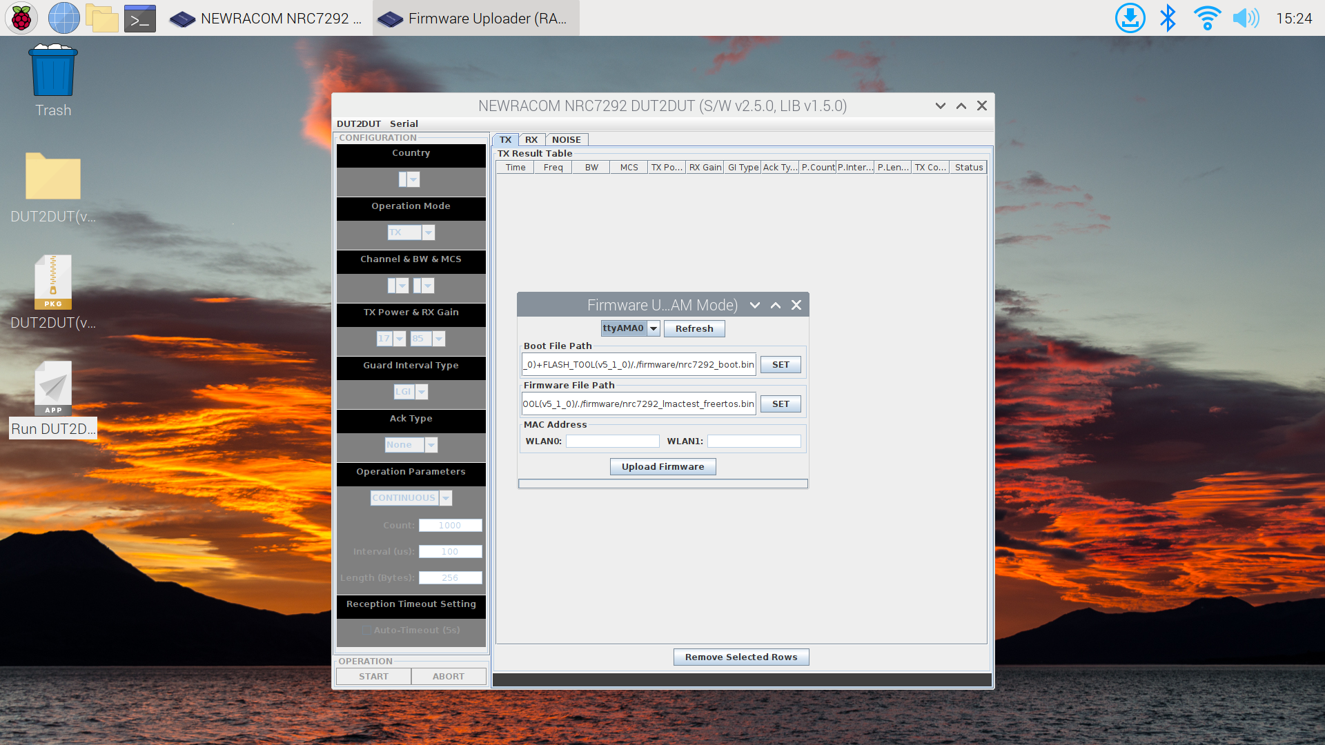Click SET for Firmware File Path
Screen dimensions: 1325x745
tap(781, 404)
